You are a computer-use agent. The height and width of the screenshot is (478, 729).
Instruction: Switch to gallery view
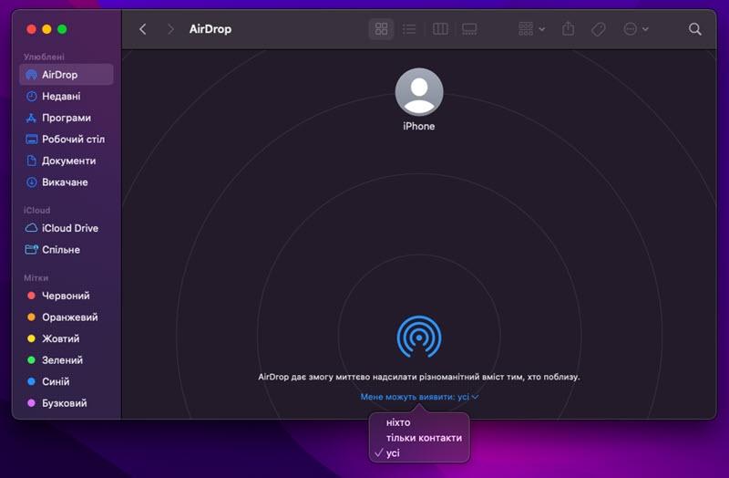pyautogui.click(x=469, y=29)
